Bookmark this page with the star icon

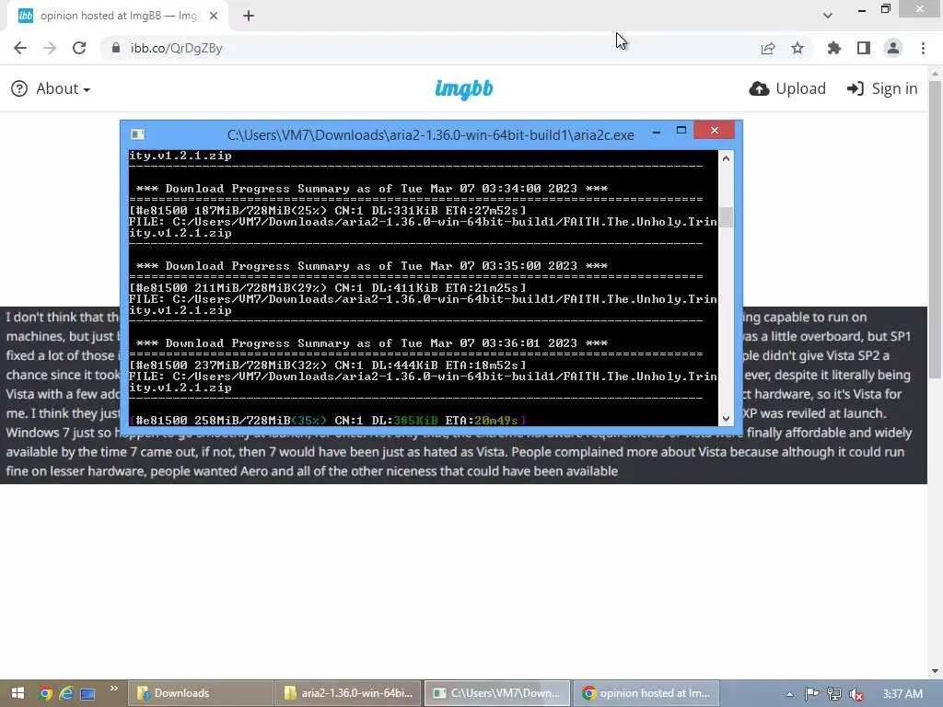coord(797,48)
